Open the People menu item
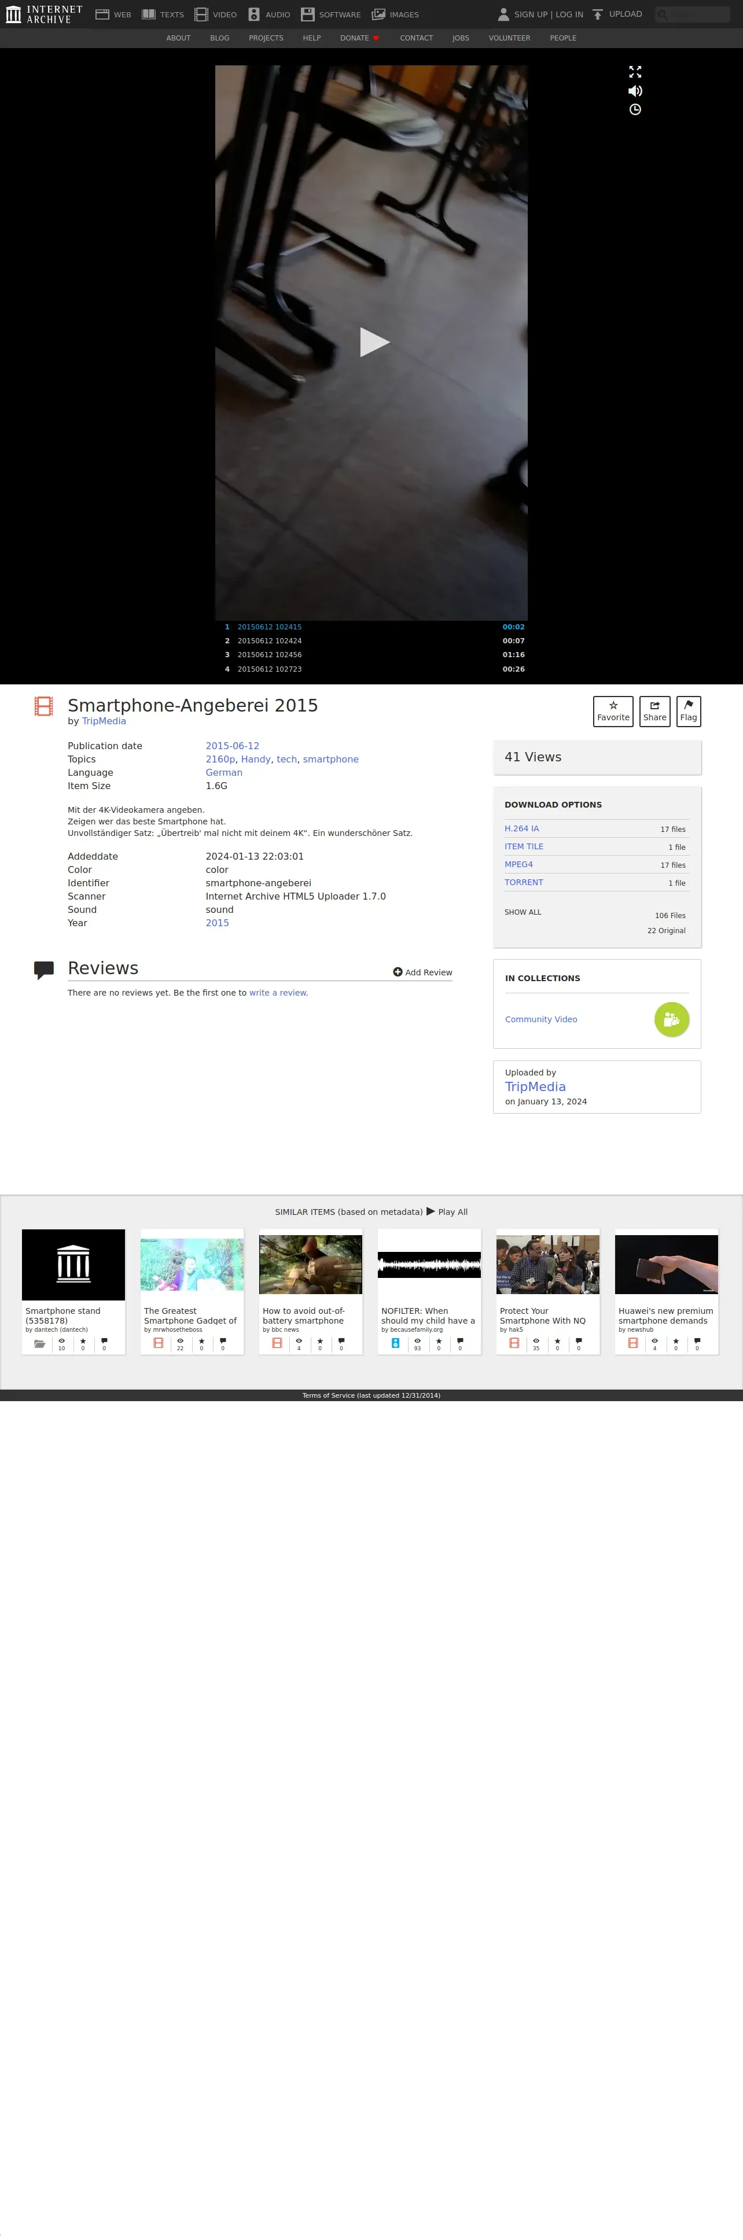The image size is (743, 2240). click(563, 38)
